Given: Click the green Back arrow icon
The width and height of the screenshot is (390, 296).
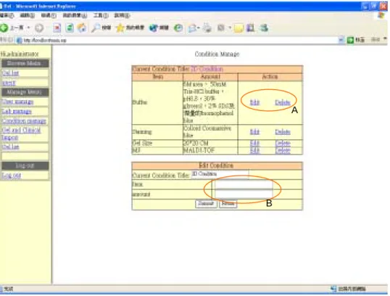Looking at the screenshot, I should [4, 28].
